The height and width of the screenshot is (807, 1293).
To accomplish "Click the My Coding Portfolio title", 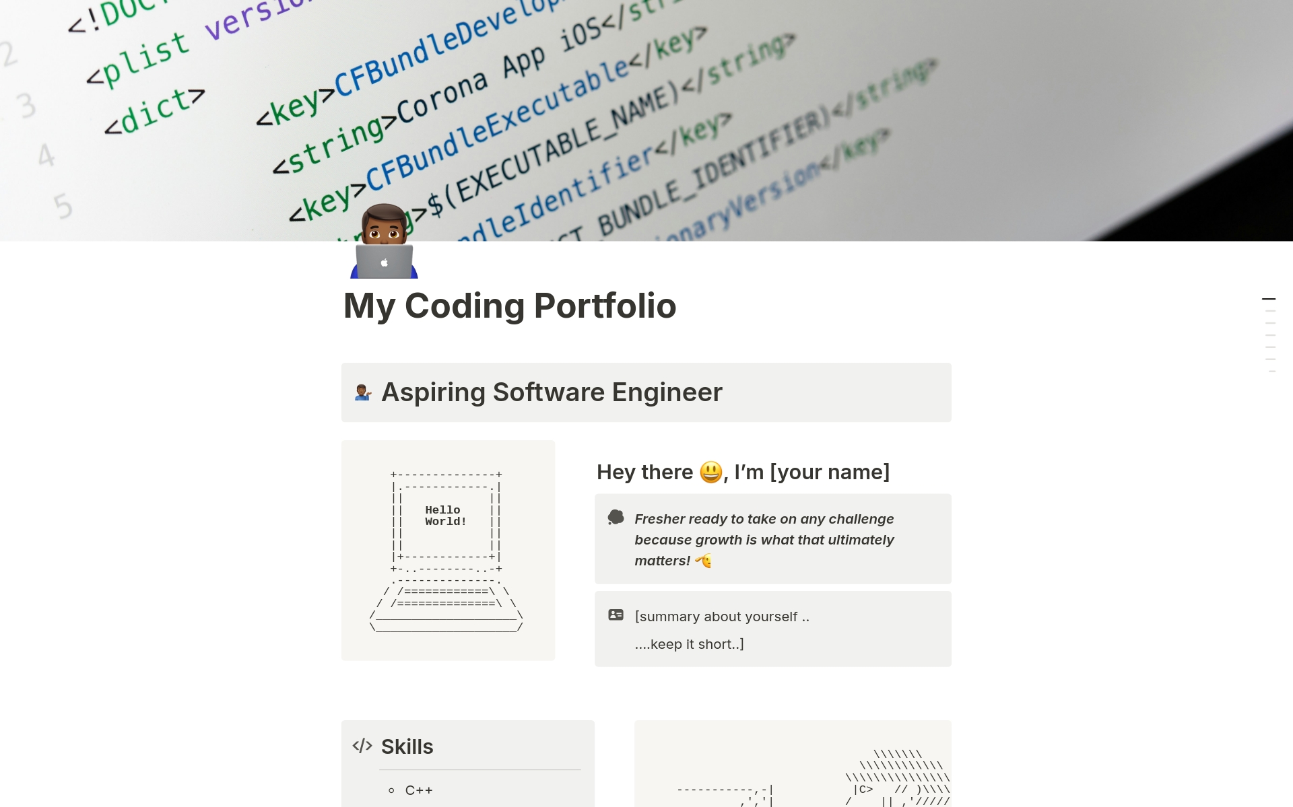I will (x=510, y=306).
